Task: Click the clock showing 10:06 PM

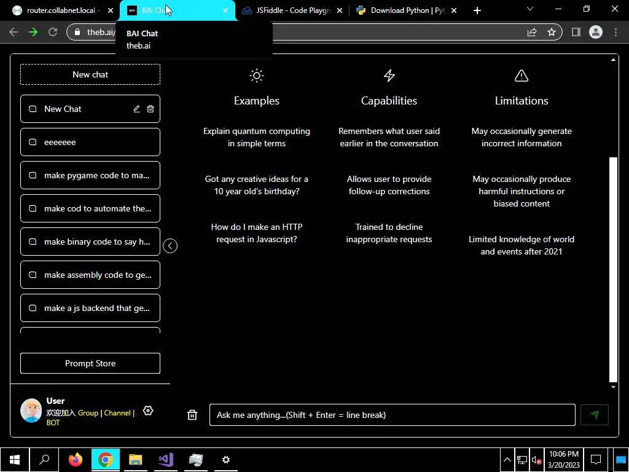Action: (x=564, y=460)
